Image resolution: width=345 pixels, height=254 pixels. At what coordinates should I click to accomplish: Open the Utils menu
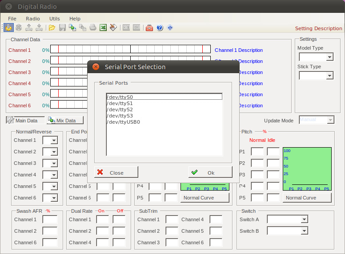click(55, 19)
